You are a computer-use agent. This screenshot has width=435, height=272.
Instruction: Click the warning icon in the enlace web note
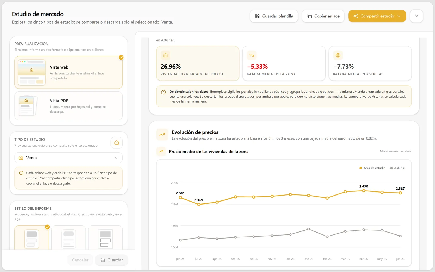pyautogui.click(x=21, y=173)
